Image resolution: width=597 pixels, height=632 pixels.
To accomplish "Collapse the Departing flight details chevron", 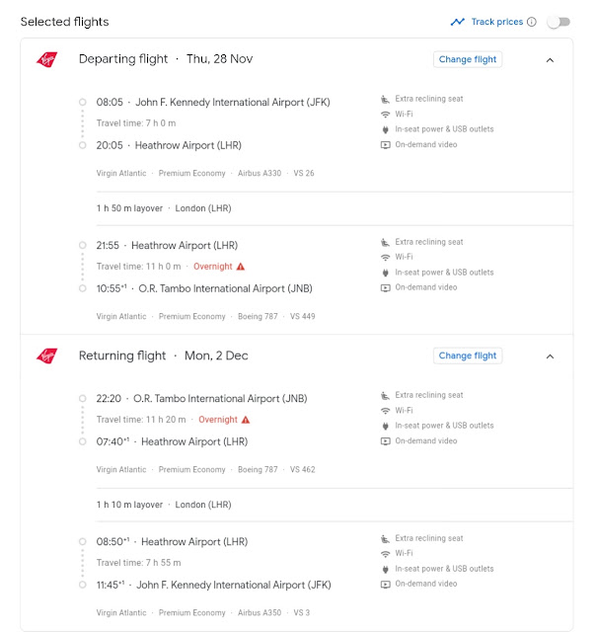I will 550,60.
